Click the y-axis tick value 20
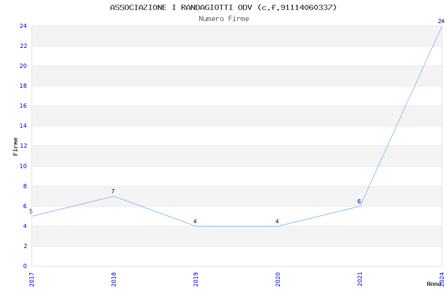 point(23,66)
